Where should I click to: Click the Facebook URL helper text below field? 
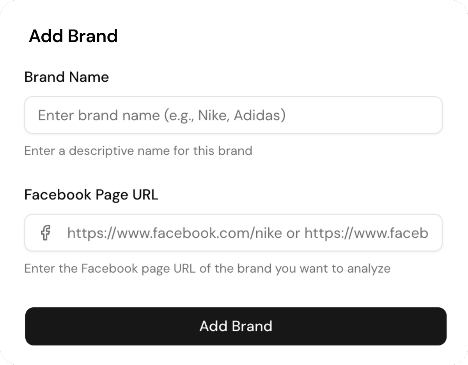tap(207, 268)
